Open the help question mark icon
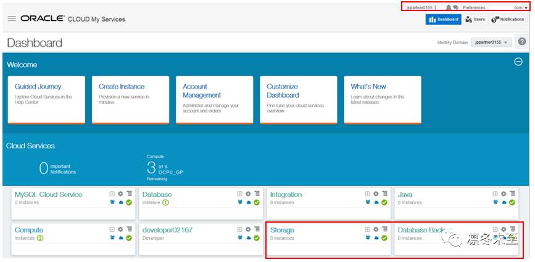The width and height of the screenshot is (535, 262). click(521, 41)
